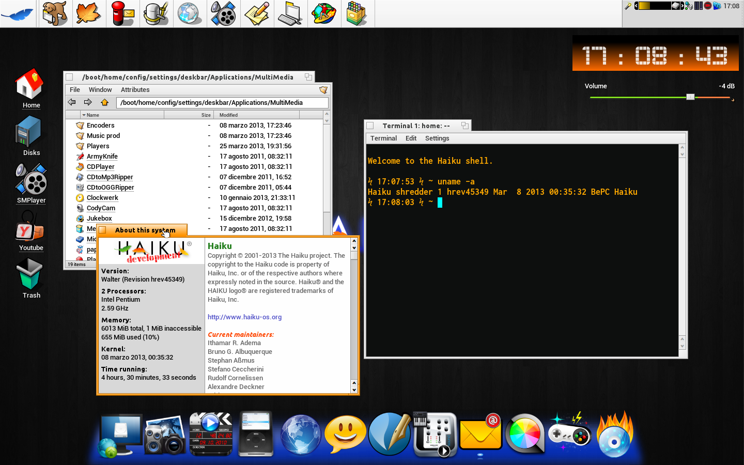Open the film reel media icon in top launcher
This screenshot has height=465, width=744.
223,13
